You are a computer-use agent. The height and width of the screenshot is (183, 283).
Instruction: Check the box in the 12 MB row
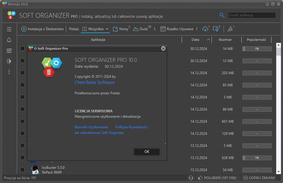[22, 61]
